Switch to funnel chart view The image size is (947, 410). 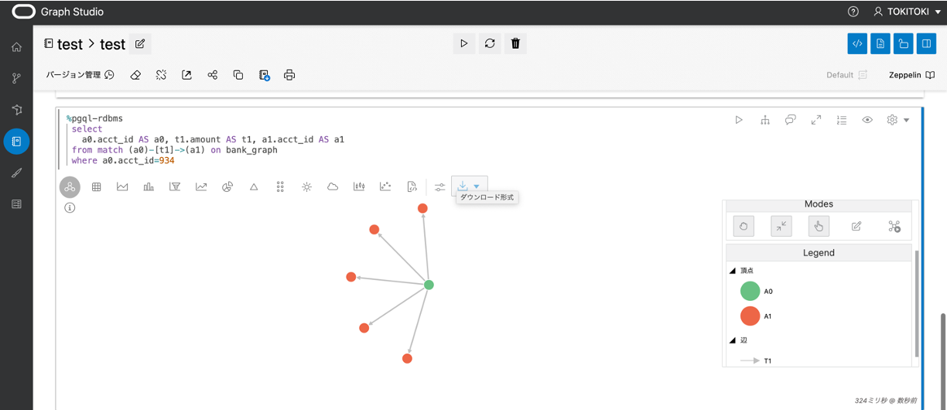(x=175, y=186)
